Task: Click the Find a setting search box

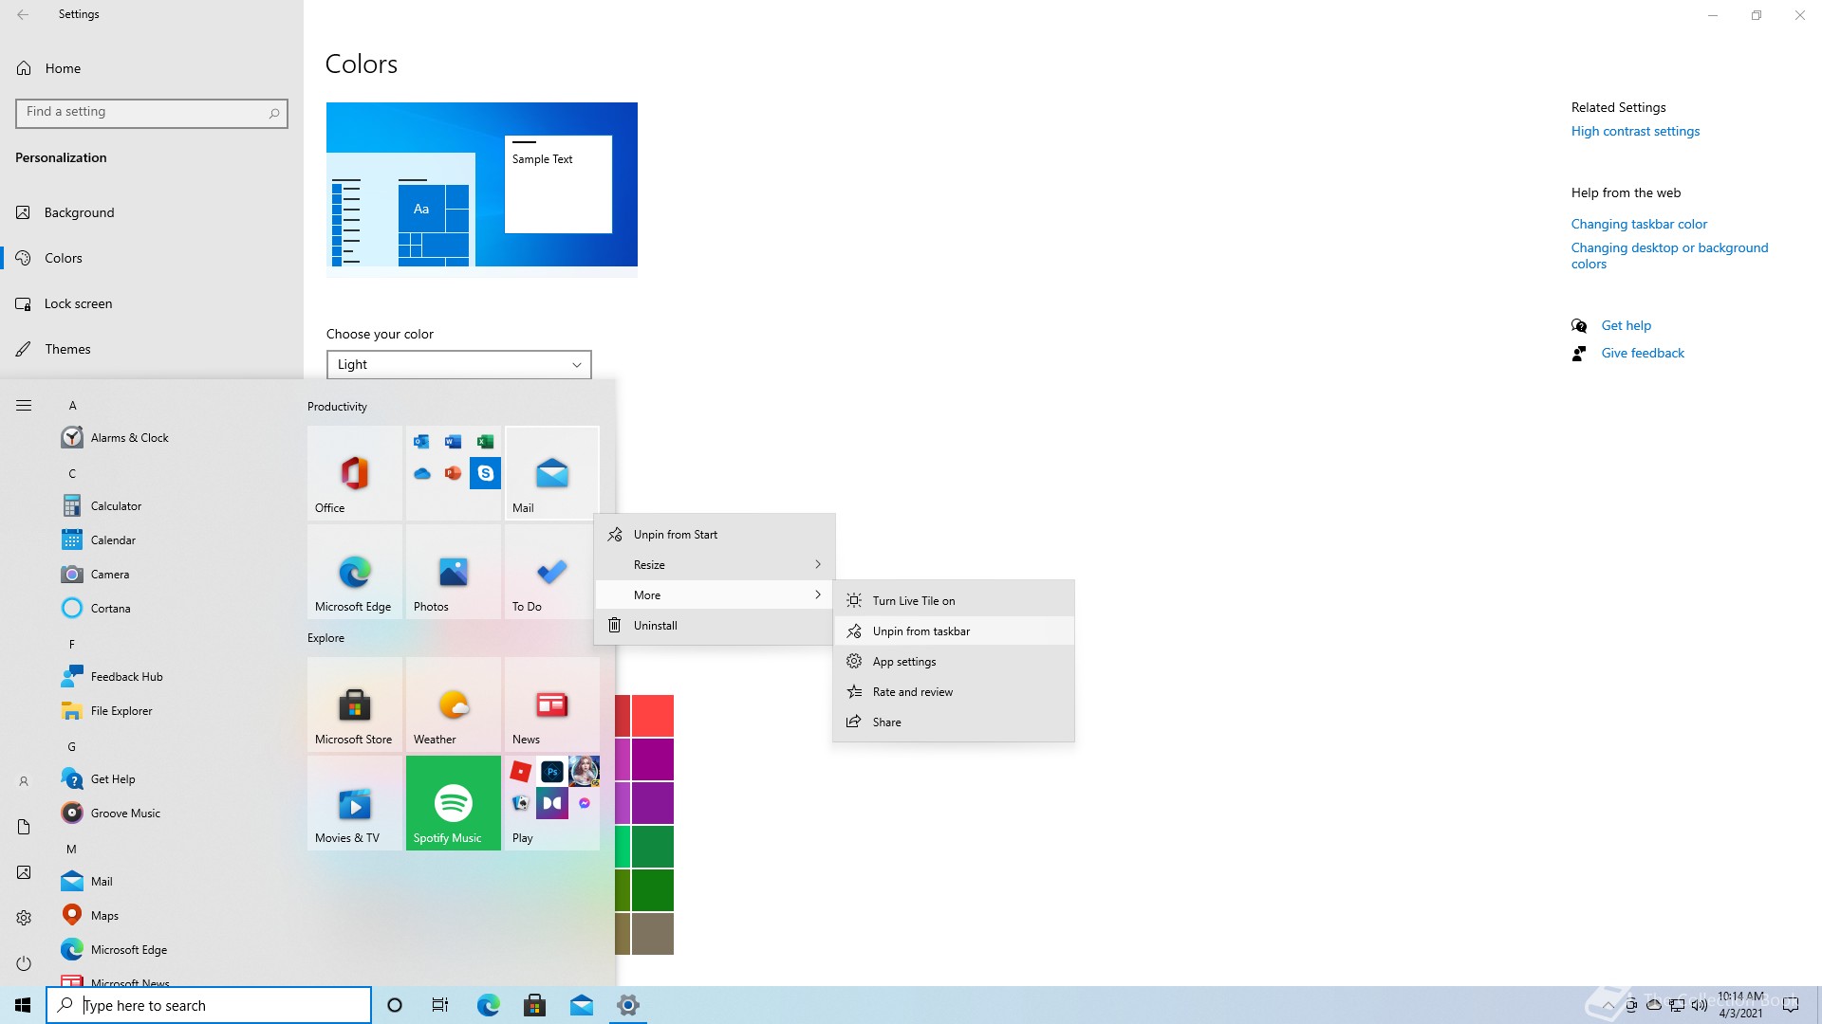Action: coord(152,113)
